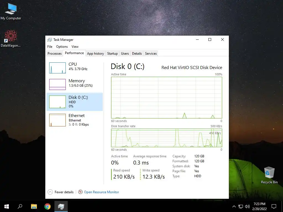The image size is (283, 212).
Task: Open the DataWagon desktop shortcut
Action: [11, 38]
